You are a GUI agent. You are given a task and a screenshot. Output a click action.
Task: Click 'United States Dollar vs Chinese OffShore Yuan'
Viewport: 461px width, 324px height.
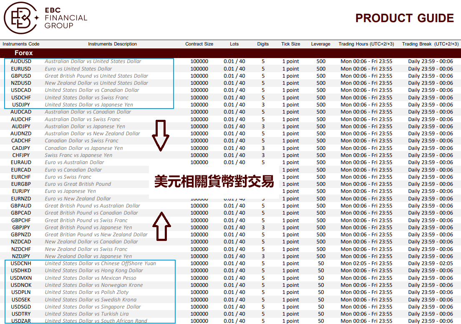click(100, 263)
